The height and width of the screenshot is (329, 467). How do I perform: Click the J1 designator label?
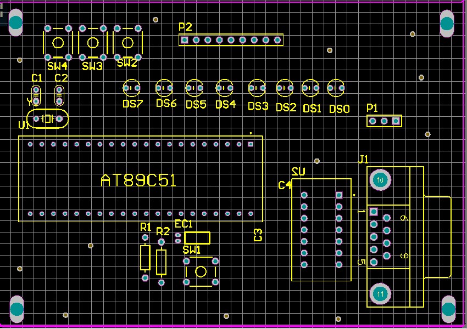coord(363,160)
